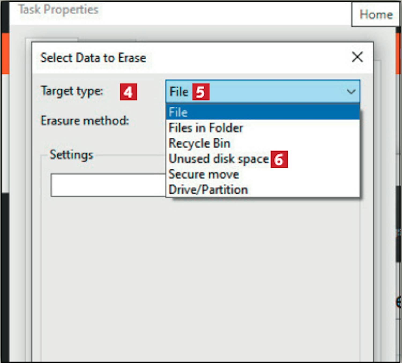
Task: Choose Recycle Bin as target type
Action: [x=263, y=143]
